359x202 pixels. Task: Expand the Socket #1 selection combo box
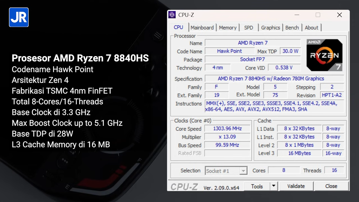tap(243, 171)
